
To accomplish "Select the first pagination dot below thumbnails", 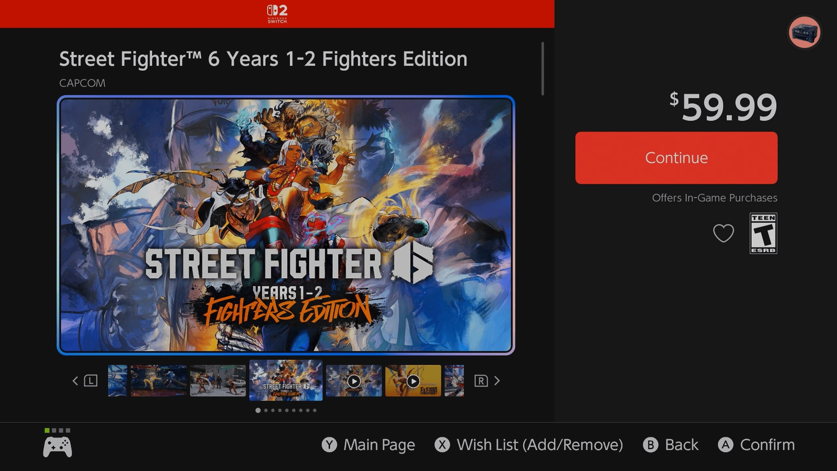I will (258, 410).
